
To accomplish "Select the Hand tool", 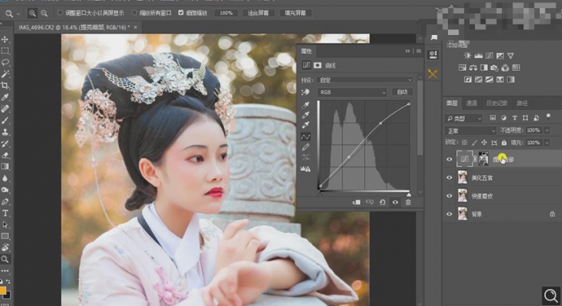I will 5,247.
